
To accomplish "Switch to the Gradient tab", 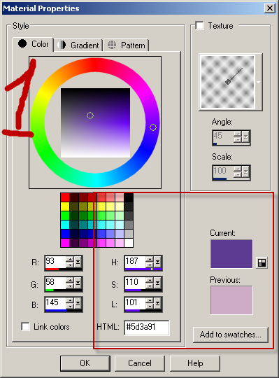I will tap(78, 45).
